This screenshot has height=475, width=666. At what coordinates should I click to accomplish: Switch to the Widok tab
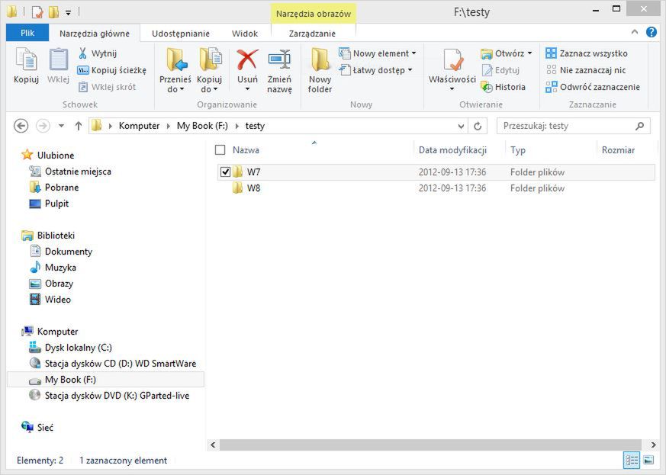click(x=245, y=34)
